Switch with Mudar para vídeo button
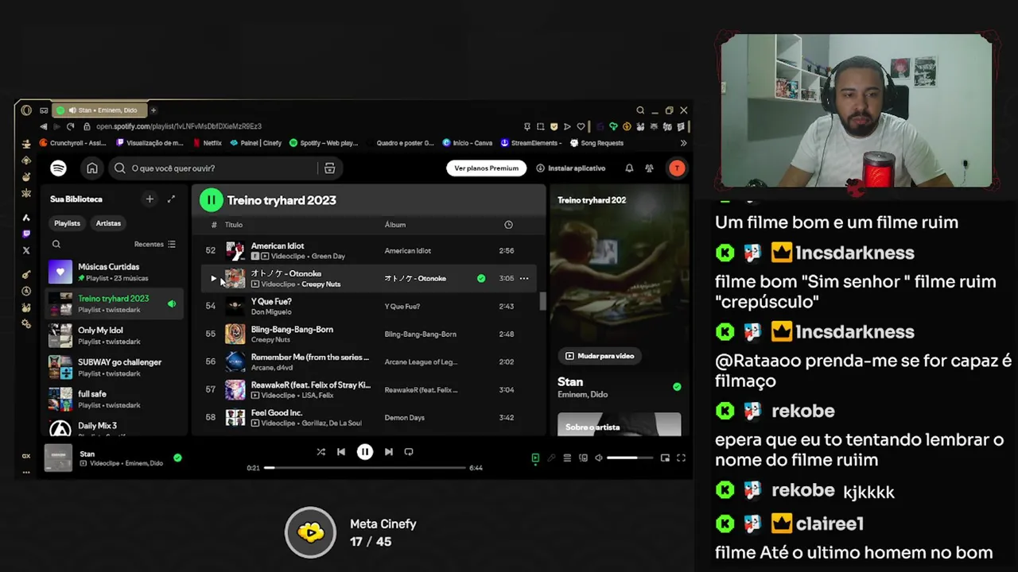 (600, 356)
